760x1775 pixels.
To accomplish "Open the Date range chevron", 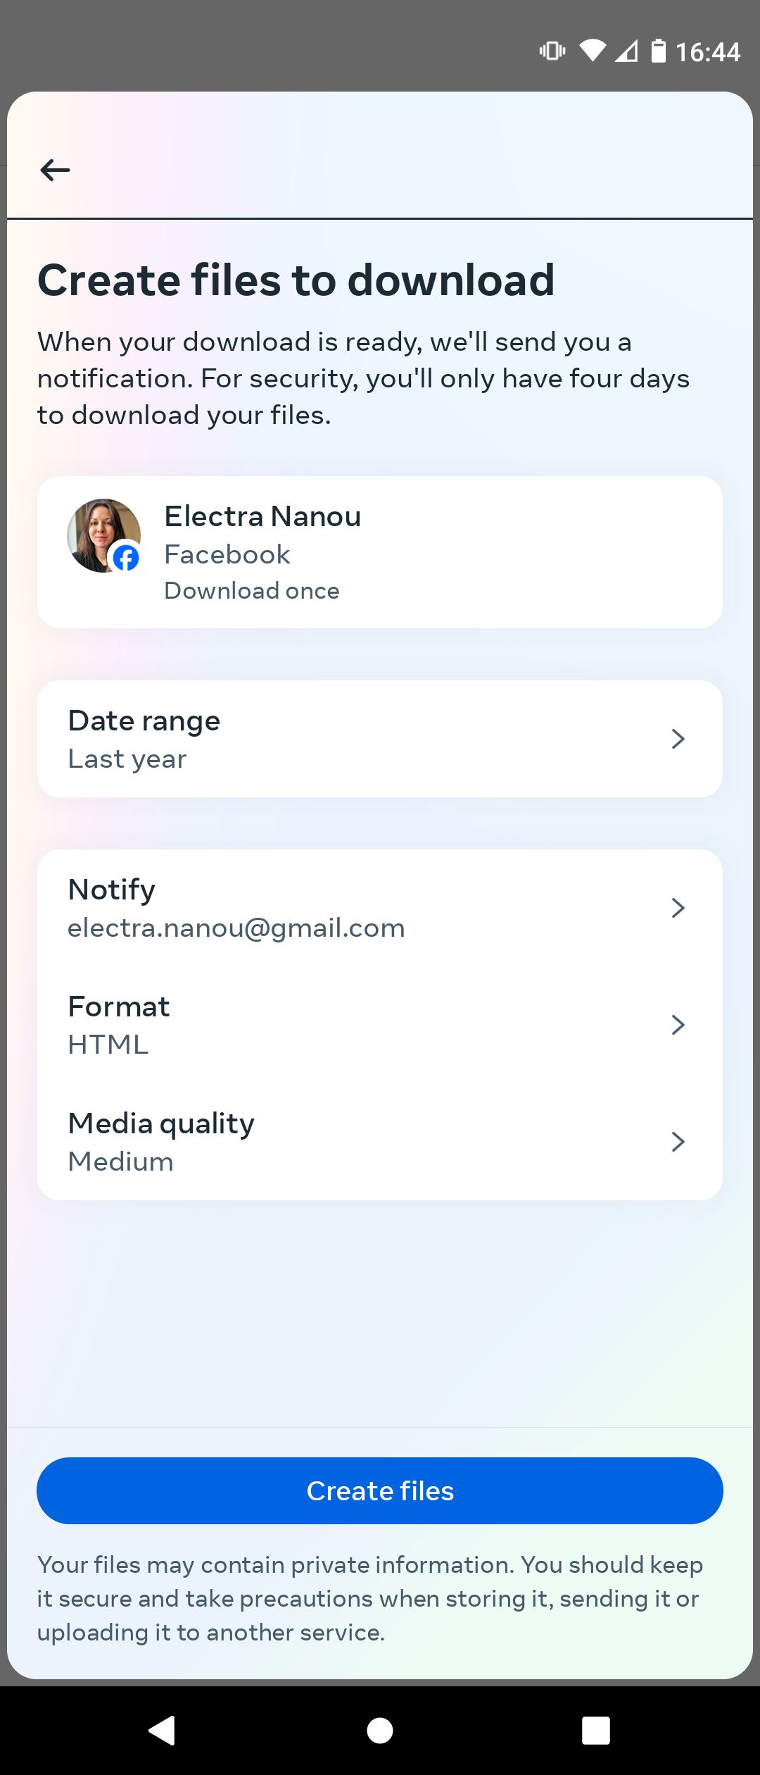I will (x=678, y=739).
